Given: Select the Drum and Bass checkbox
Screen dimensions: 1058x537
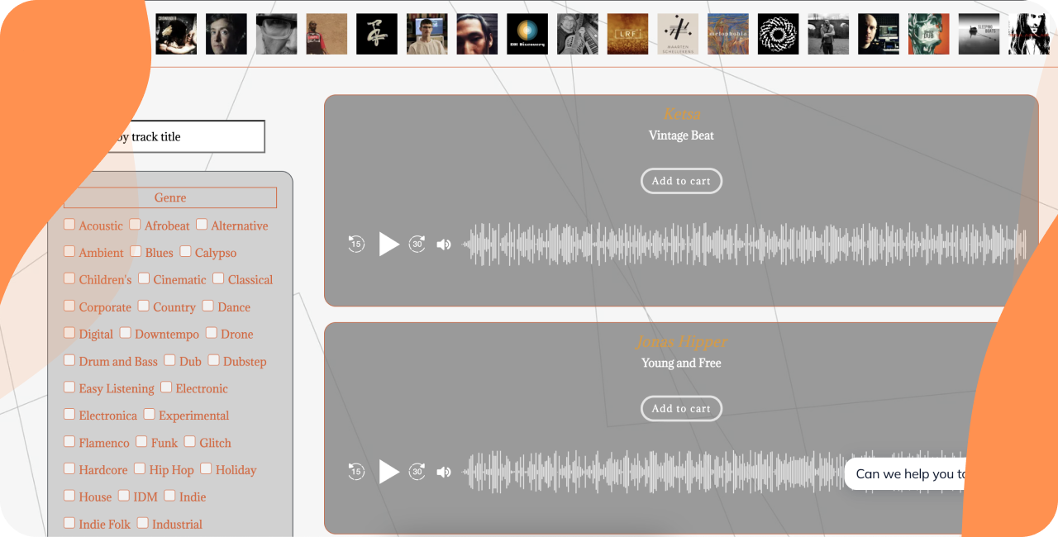Looking at the screenshot, I should point(69,360).
